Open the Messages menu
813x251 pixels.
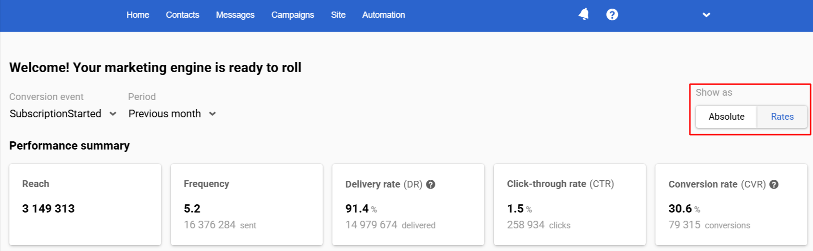click(x=235, y=15)
